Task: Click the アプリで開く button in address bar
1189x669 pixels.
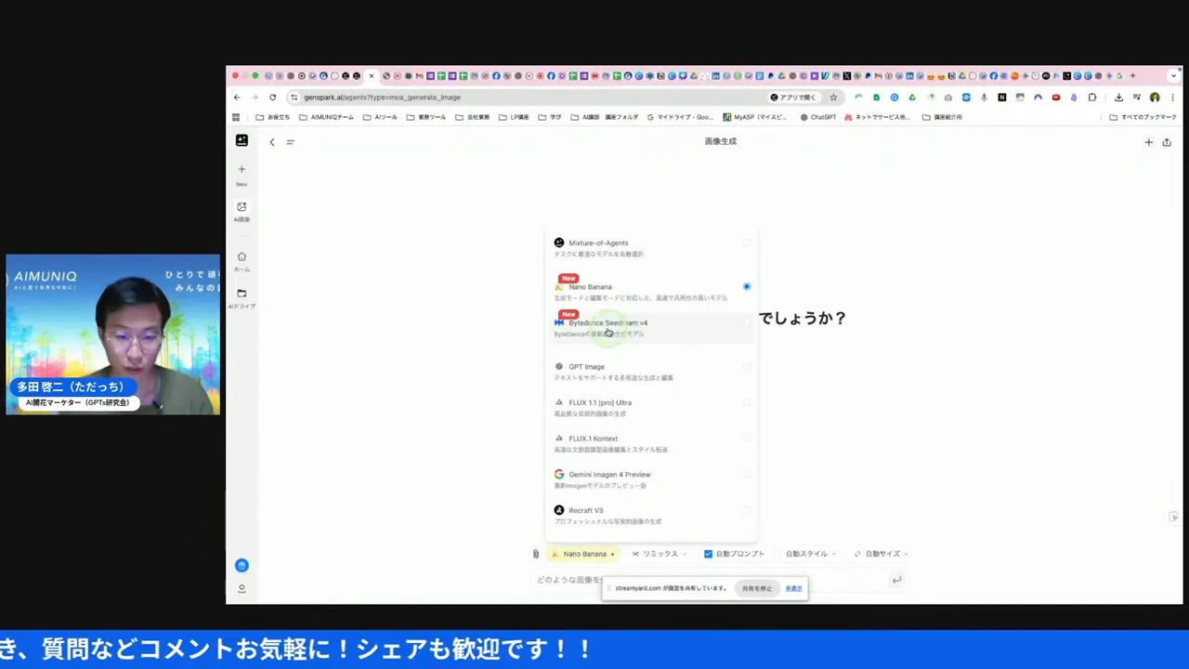Action: point(793,97)
